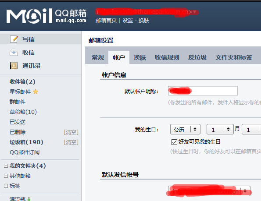
Task: Expand 其他邮箱 tree node
Action: click(6, 176)
